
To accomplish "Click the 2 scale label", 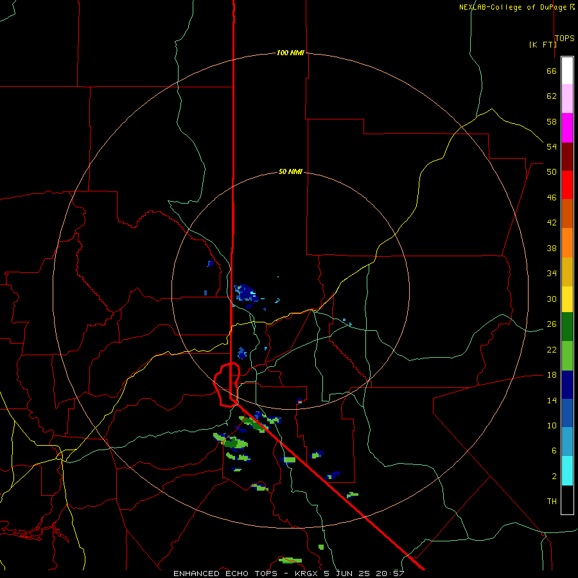I will 554,477.
